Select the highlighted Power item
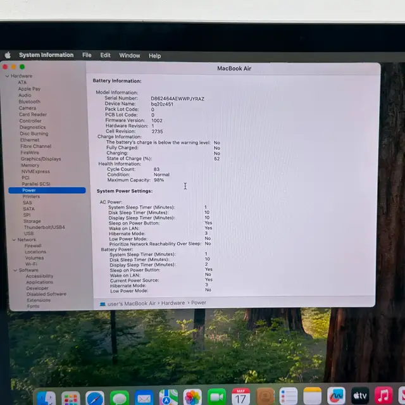Image resolution: width=405 pixels, height=405 pixels. coord(47,190)
